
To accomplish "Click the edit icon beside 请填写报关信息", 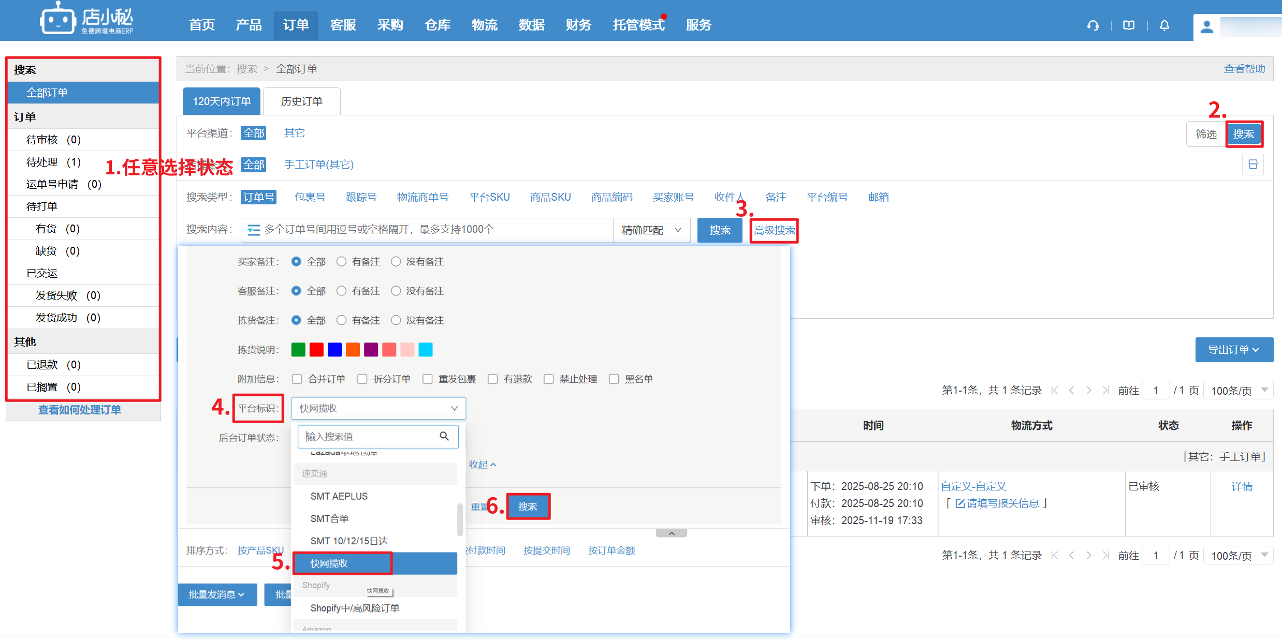I will [960, 503].
